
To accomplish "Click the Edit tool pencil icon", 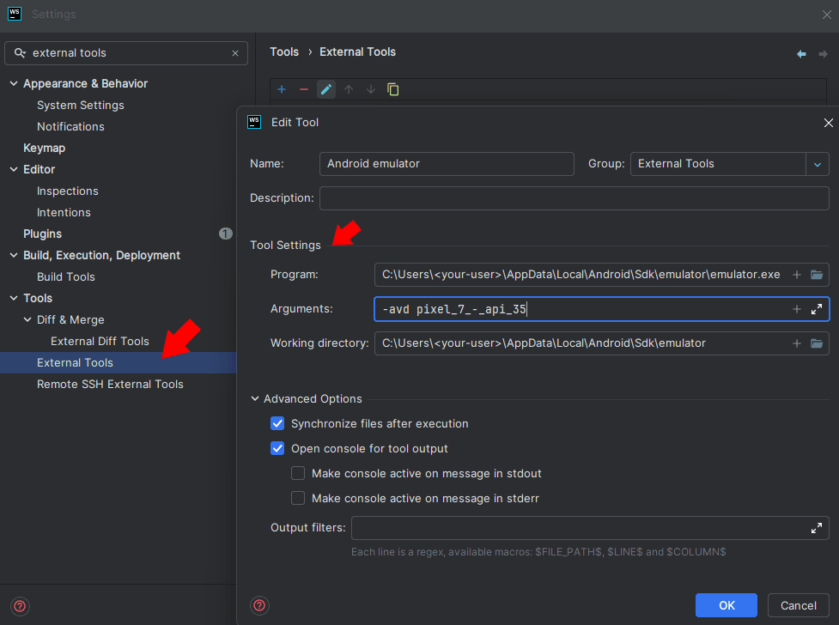I will (x=325, y=89).
